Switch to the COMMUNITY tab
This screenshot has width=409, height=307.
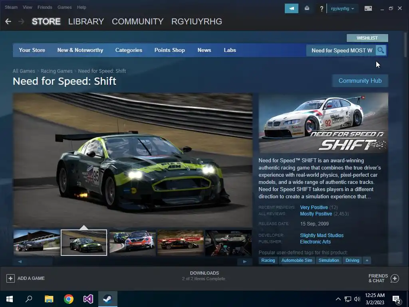click(137, 22)
